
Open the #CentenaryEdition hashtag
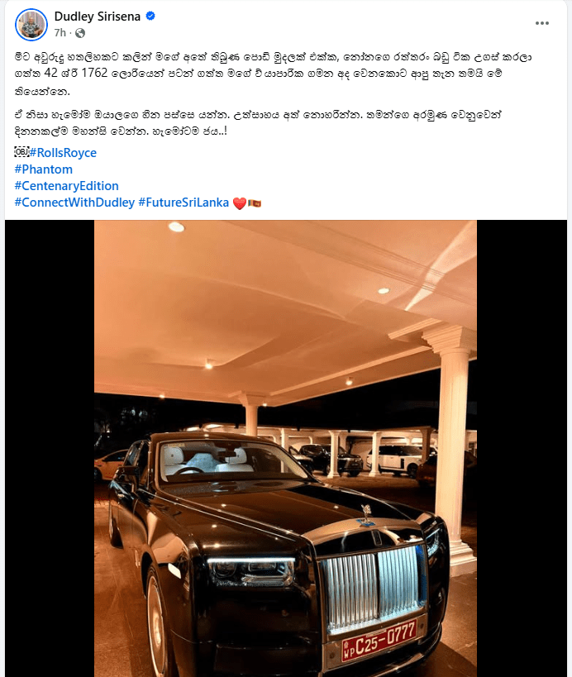[66, 186]
